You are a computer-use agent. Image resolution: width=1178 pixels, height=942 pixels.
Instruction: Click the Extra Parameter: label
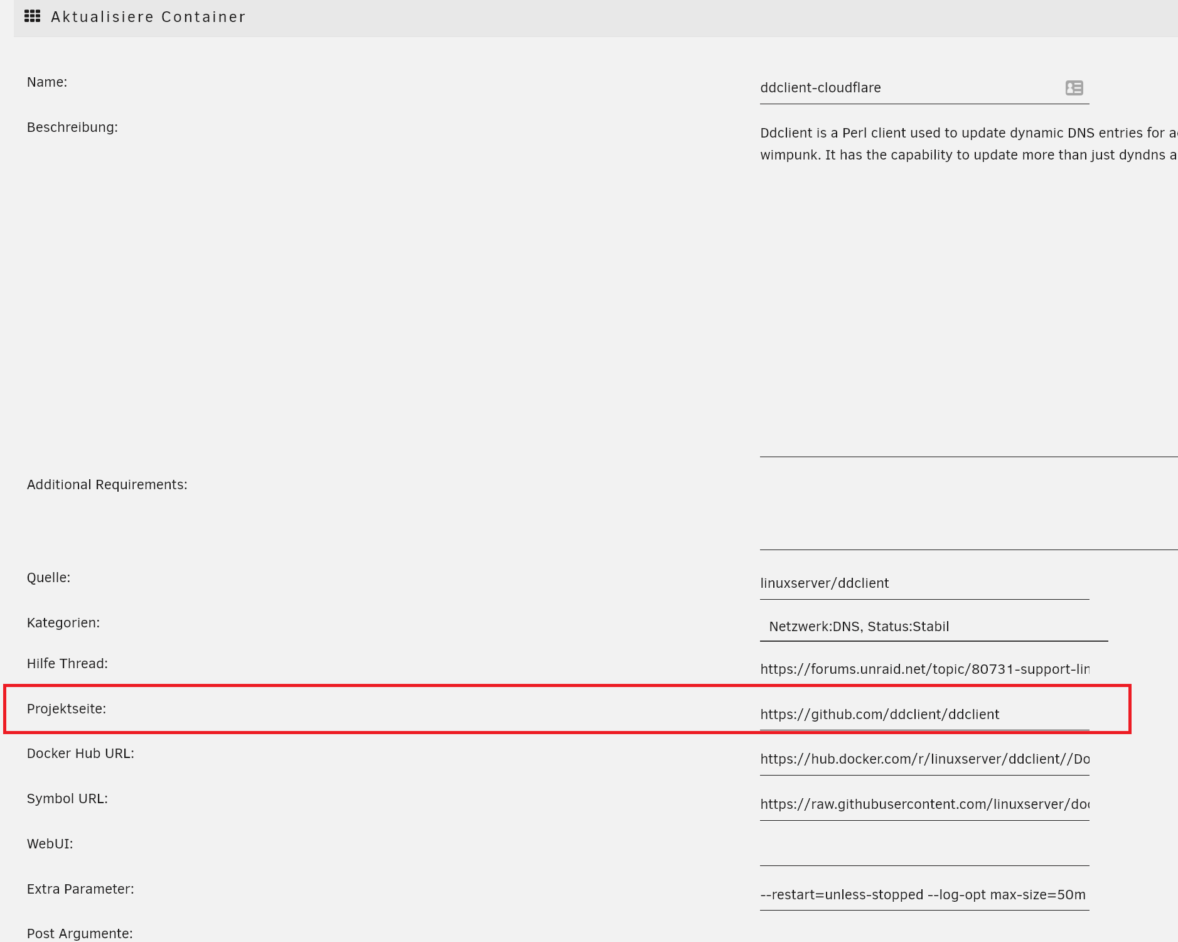click(x=80, y=889)
